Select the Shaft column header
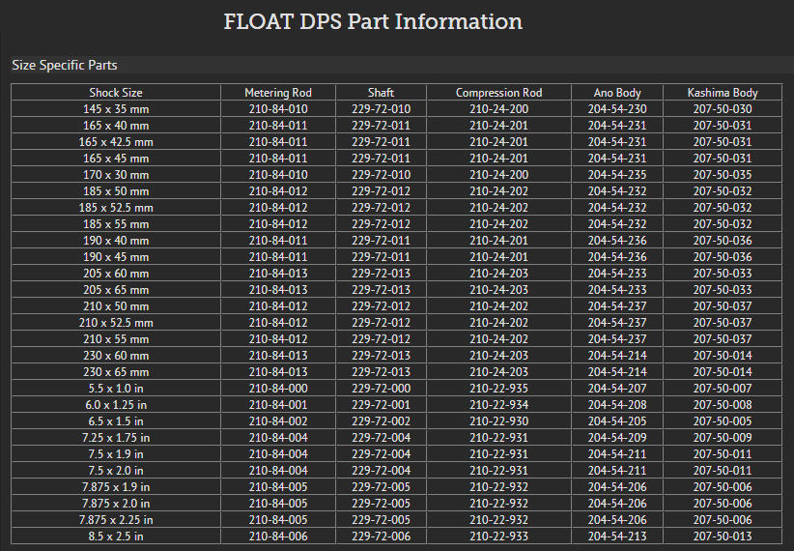This screenshot has height=551, width=794. pos(381,93)
